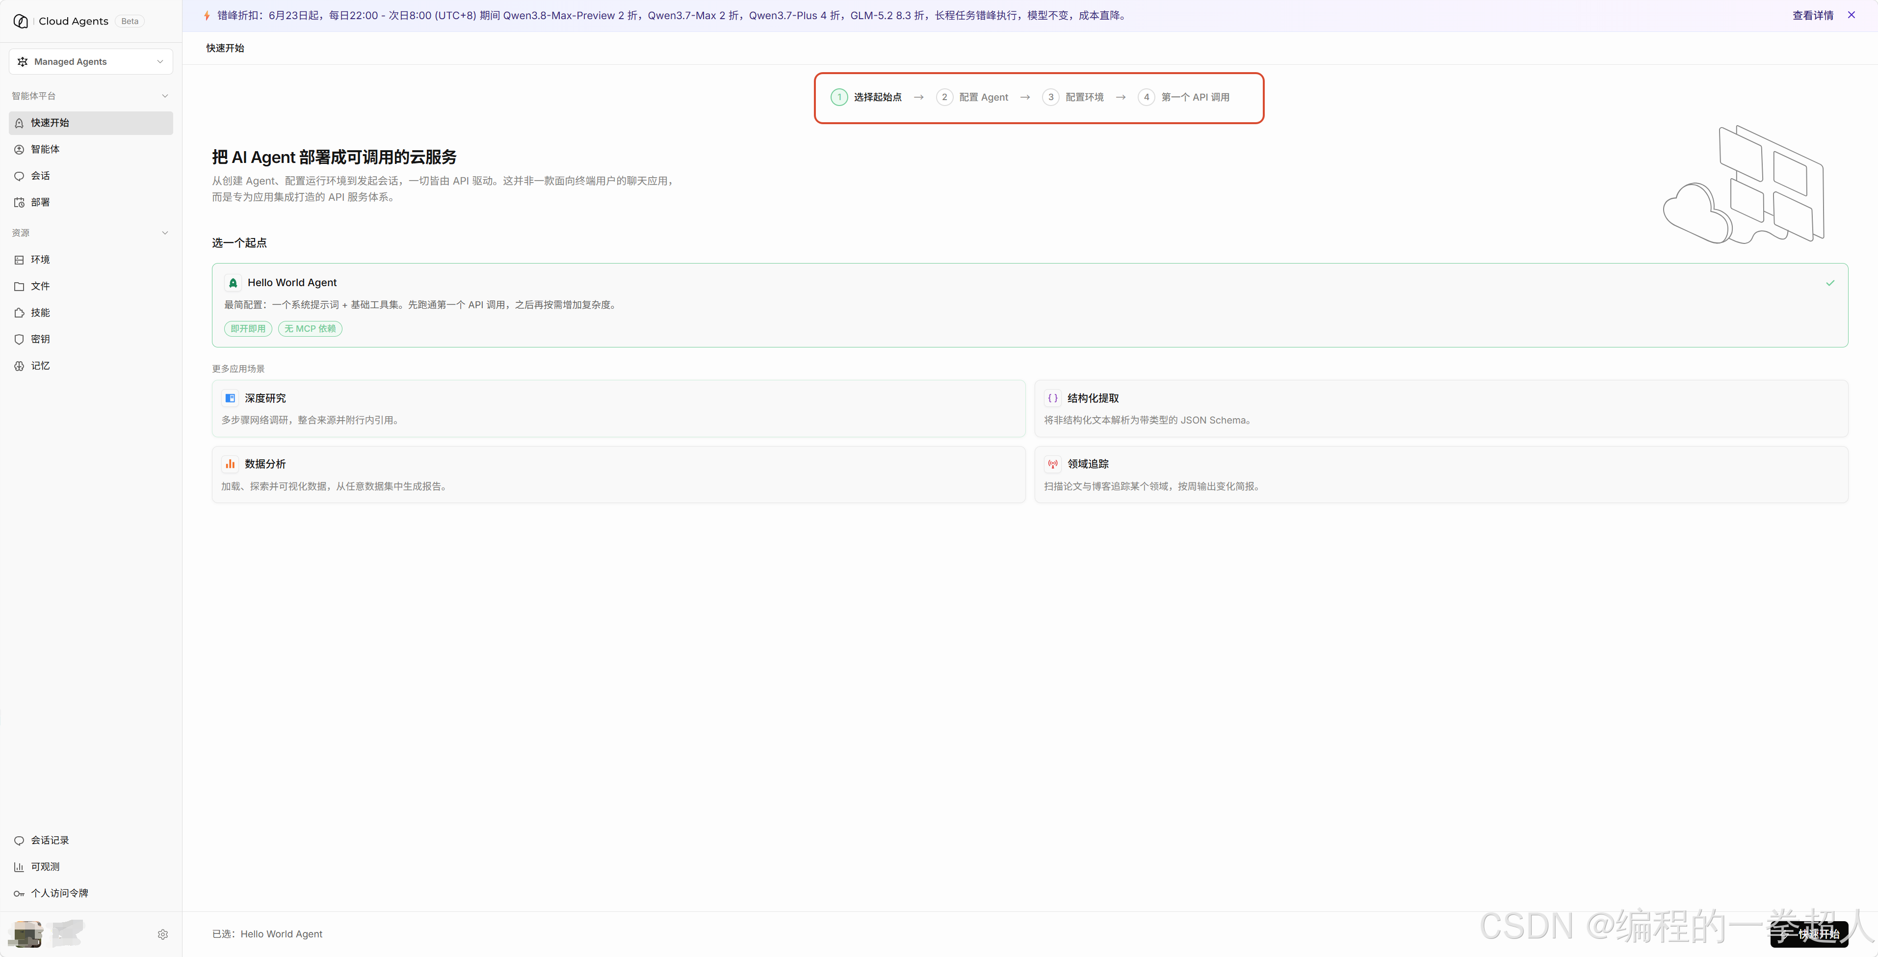Open the 记忆 sidebar icon

[20, 366]
